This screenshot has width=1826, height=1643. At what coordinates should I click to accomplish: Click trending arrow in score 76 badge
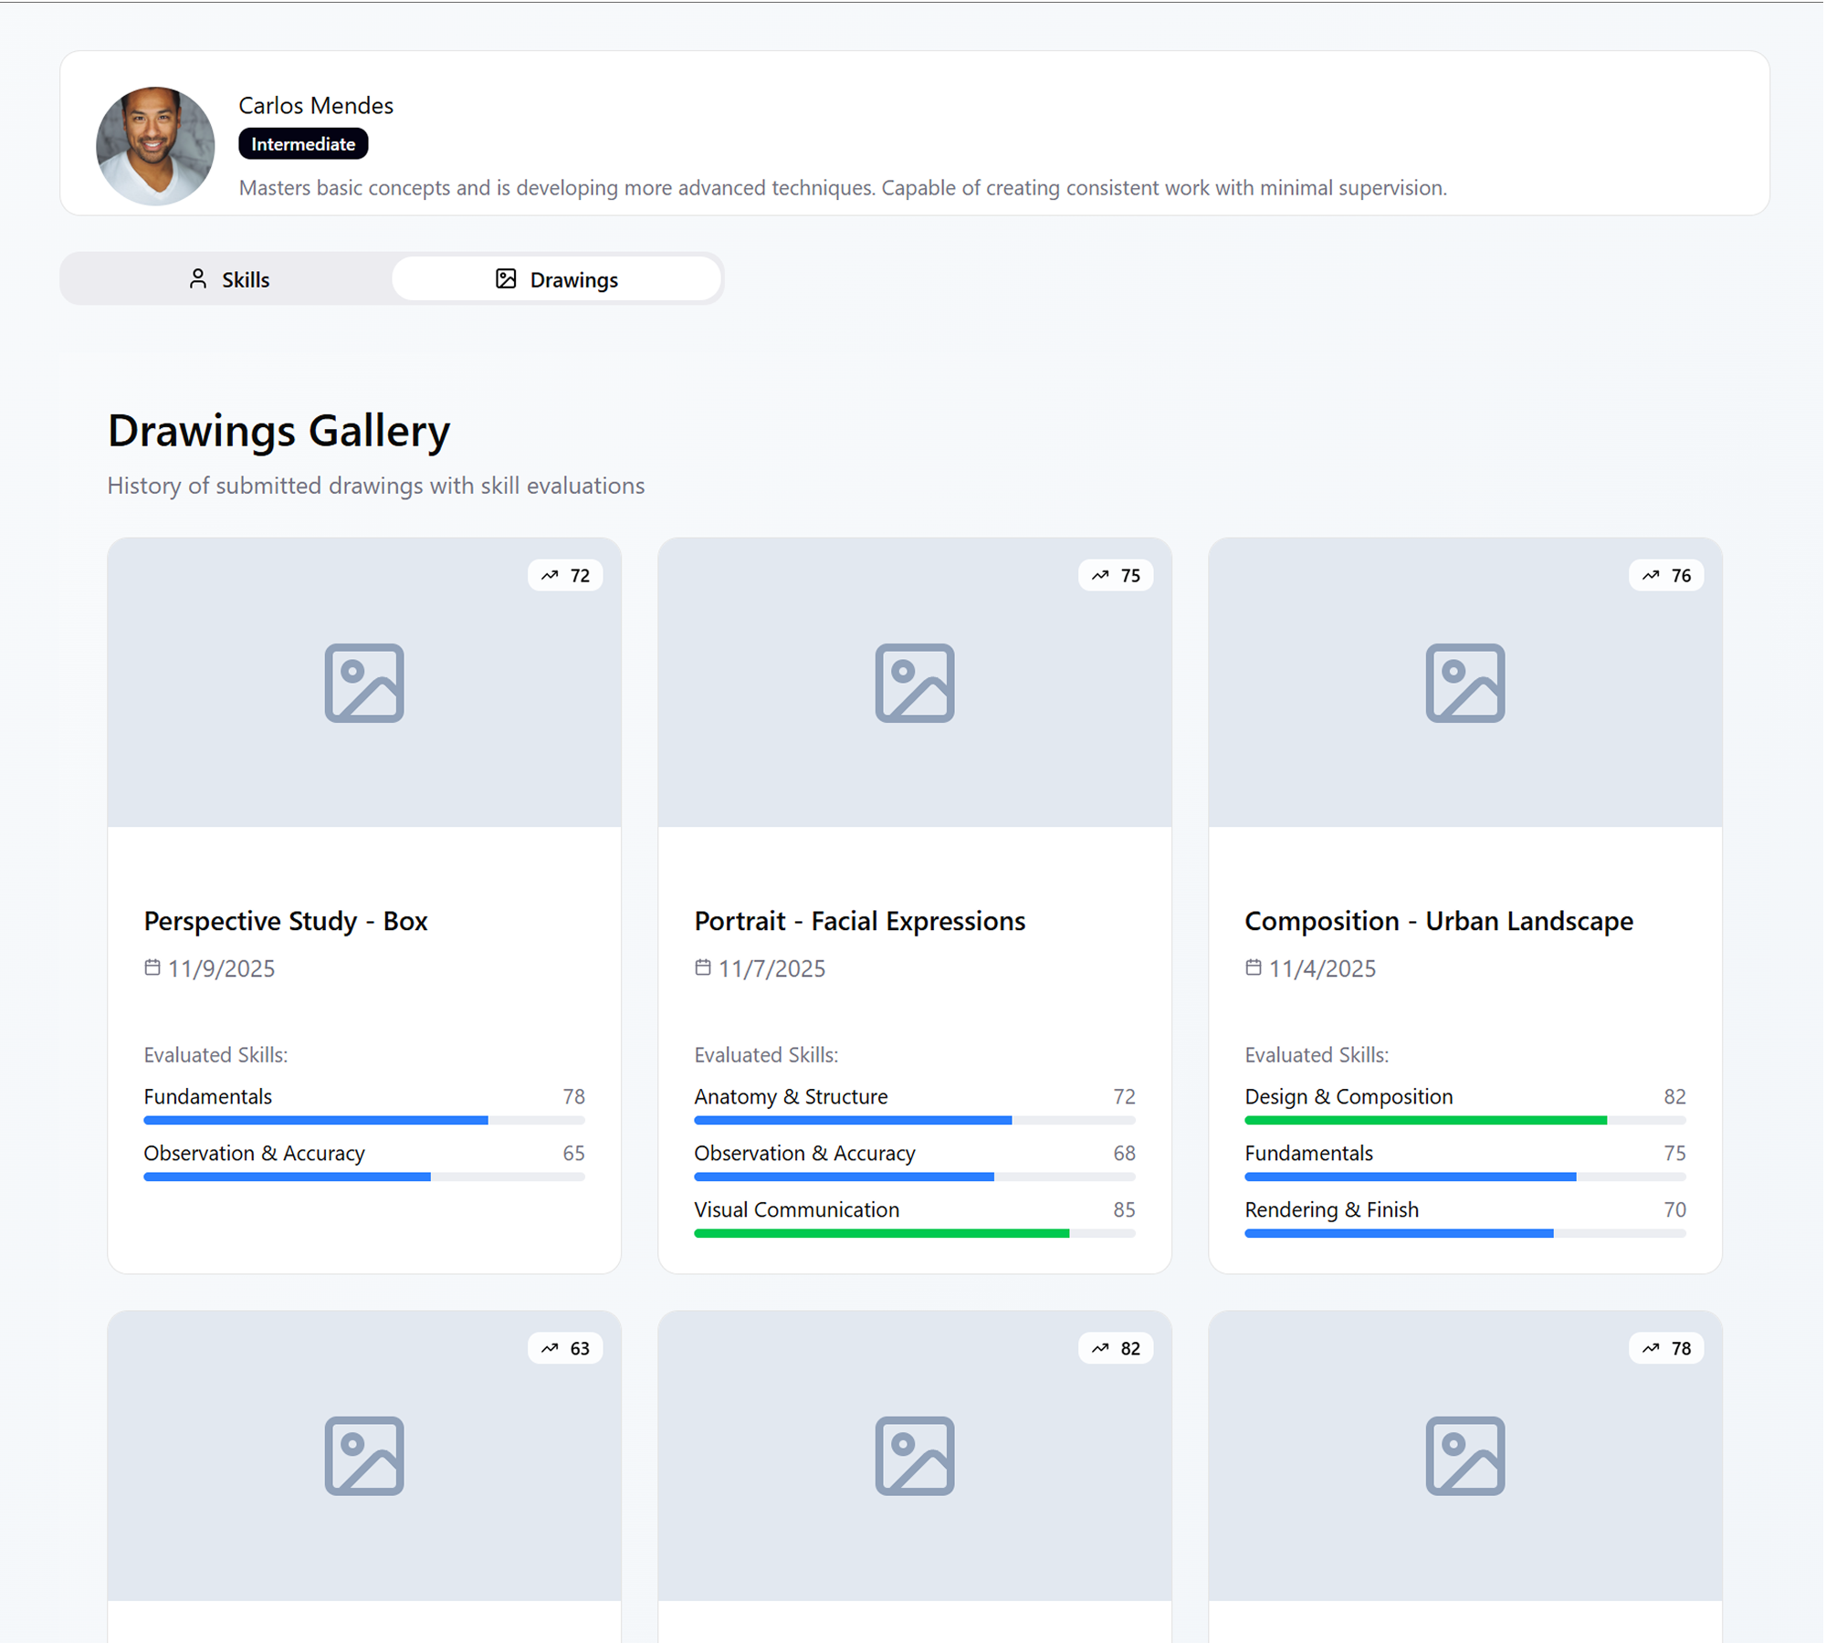pyautogui.click(x=1651, y=576)
